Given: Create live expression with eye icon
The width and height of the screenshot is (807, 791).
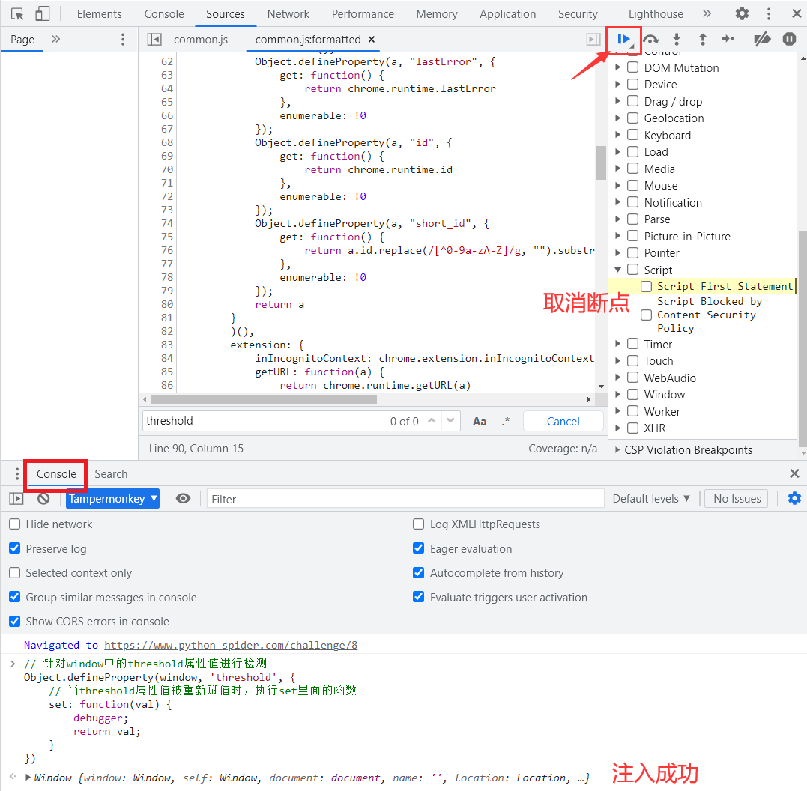Looking at the screenshot, I should coord(183,499).
